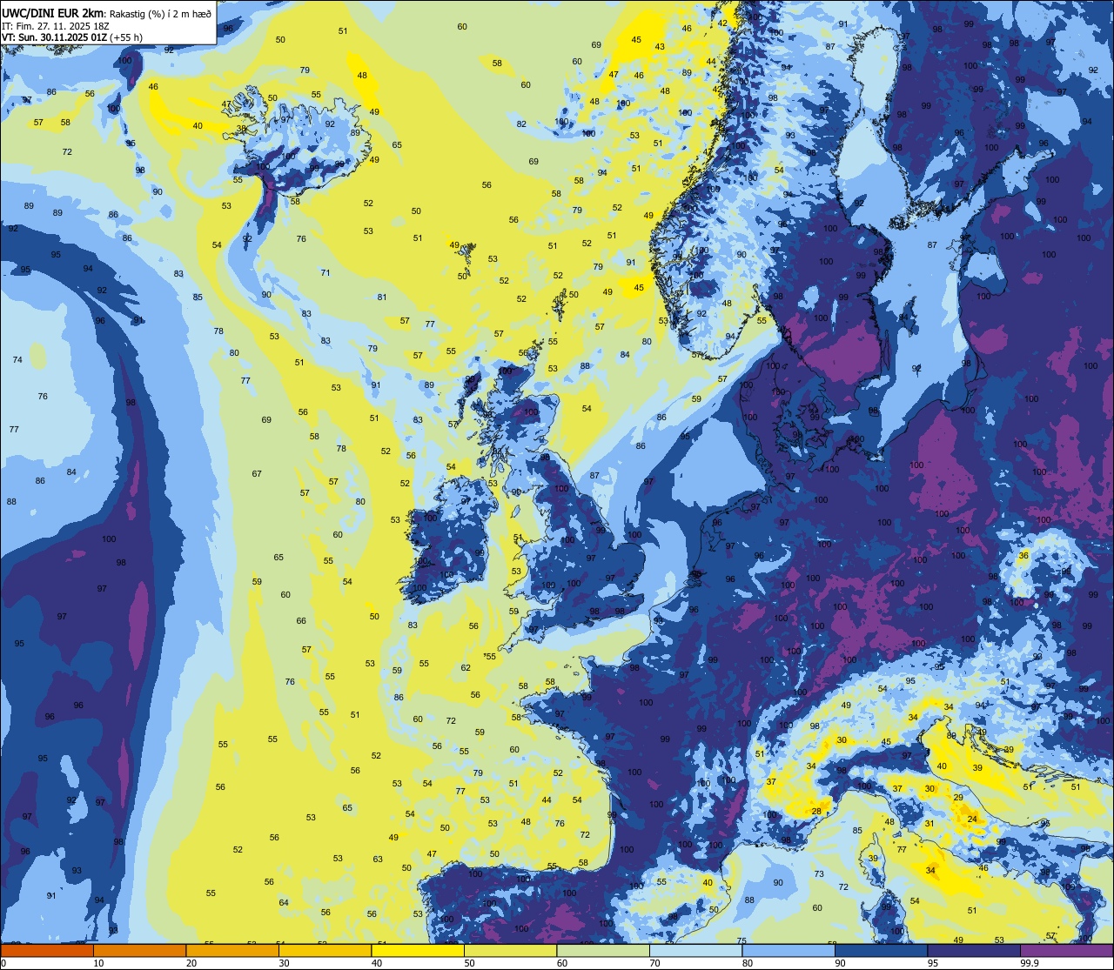Click the purple legend swatch above 99.9

point(1066,950)
